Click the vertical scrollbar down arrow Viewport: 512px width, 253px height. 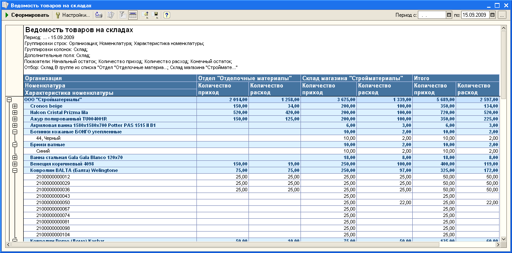point(503,239)
